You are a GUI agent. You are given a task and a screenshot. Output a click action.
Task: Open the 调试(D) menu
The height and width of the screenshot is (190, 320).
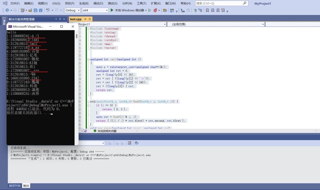click(98, 3)
